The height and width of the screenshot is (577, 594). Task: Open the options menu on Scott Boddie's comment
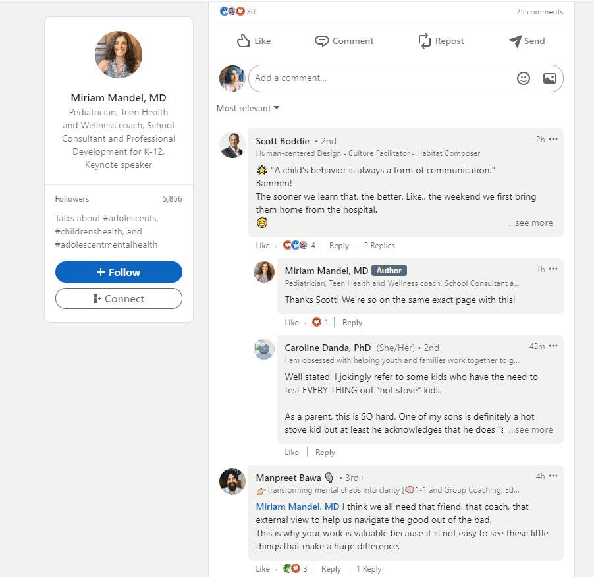pyautogui.click(x=553, y=138)
